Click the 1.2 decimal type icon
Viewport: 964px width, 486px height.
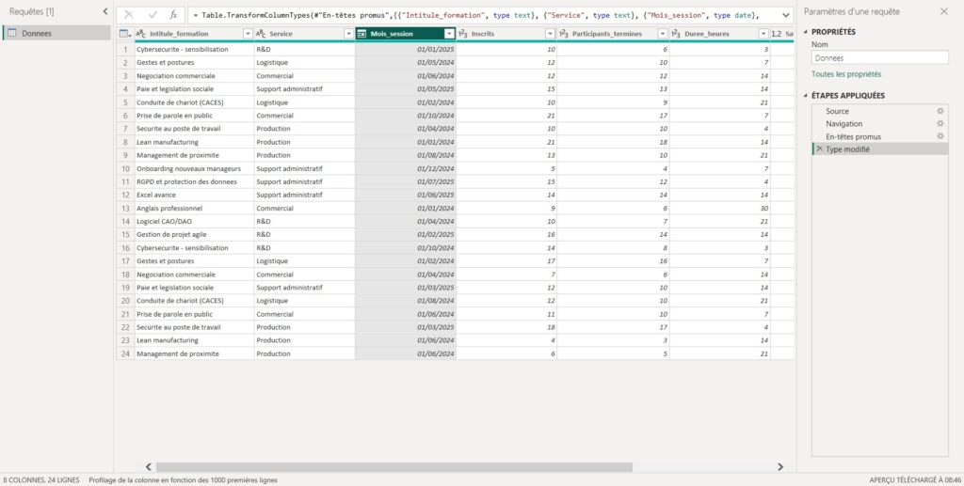pos(777,34)
